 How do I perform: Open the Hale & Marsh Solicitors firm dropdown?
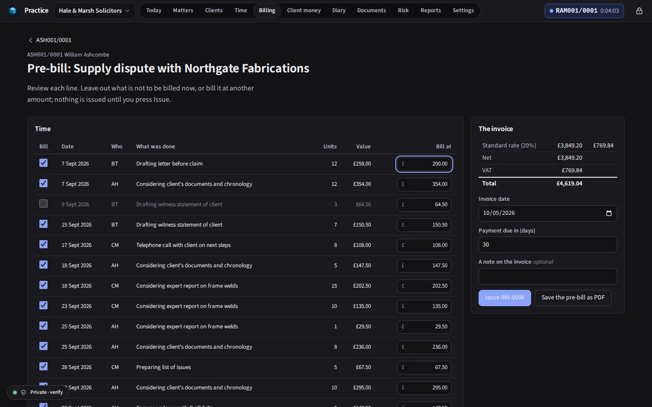94,11
